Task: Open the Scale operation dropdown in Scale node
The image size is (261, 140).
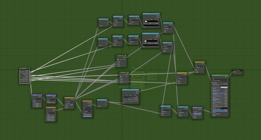Action: pyautogui.click(x=51, y=99)
